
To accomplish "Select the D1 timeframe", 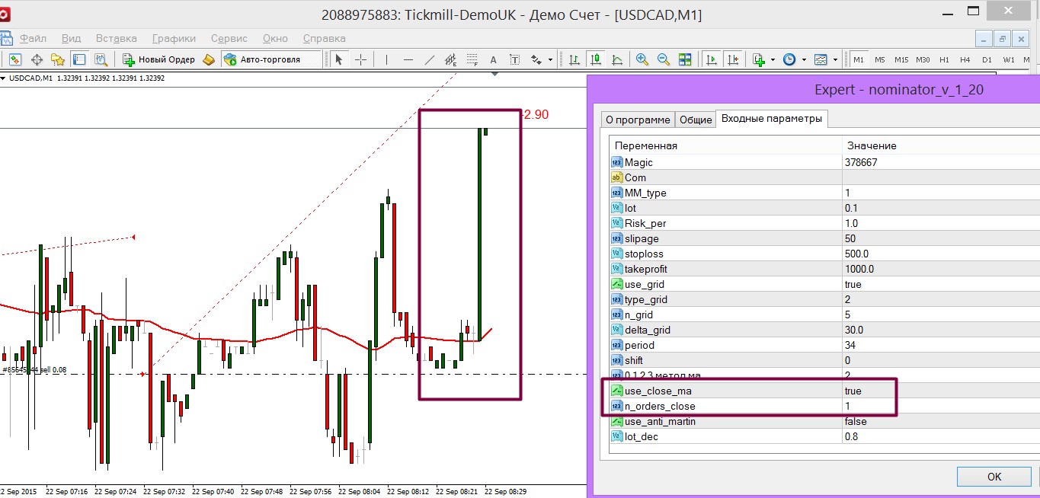I will (987, 59).
